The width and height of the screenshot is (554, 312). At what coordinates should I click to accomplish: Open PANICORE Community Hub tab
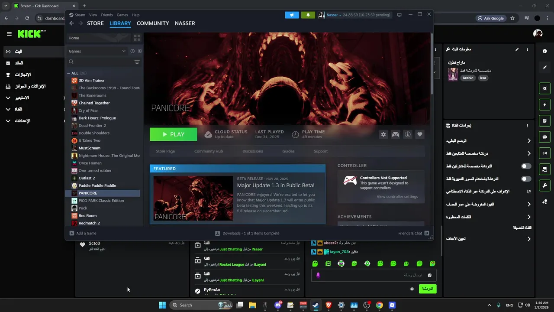(209, 151)
